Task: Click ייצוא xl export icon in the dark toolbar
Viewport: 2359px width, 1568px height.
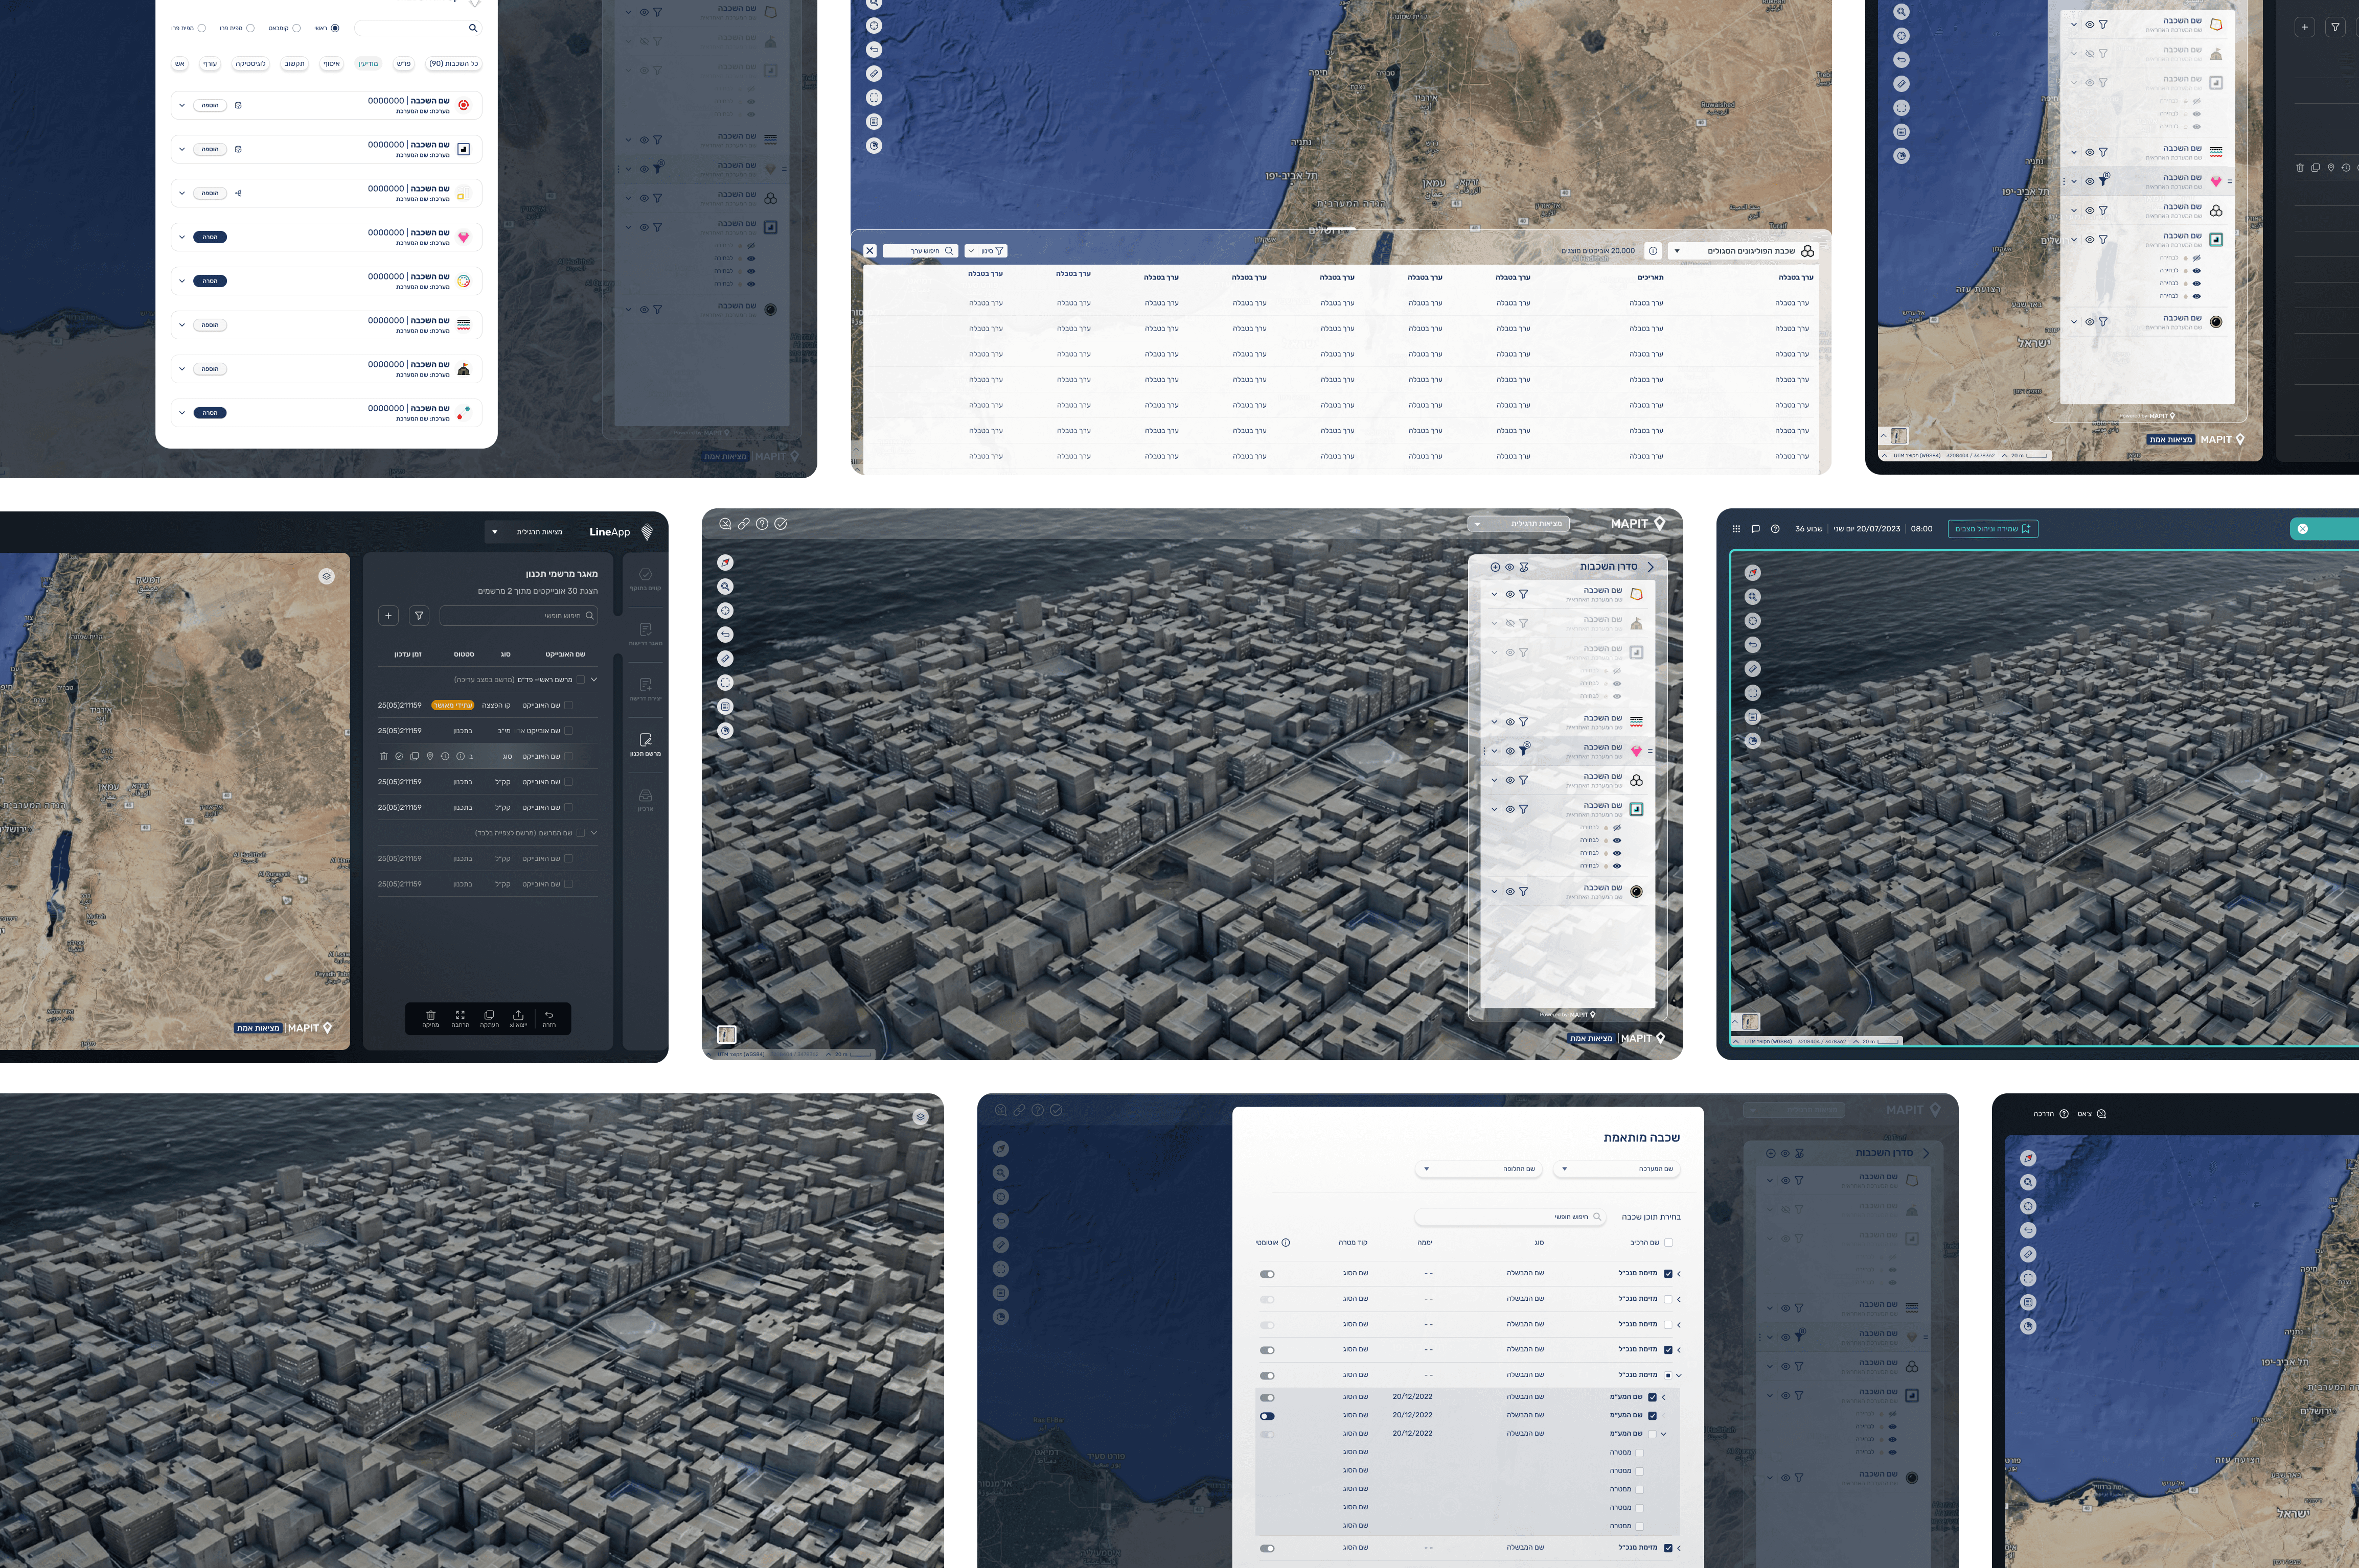Action: 518,1016
